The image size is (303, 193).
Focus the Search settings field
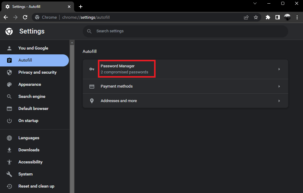(185, 31)
